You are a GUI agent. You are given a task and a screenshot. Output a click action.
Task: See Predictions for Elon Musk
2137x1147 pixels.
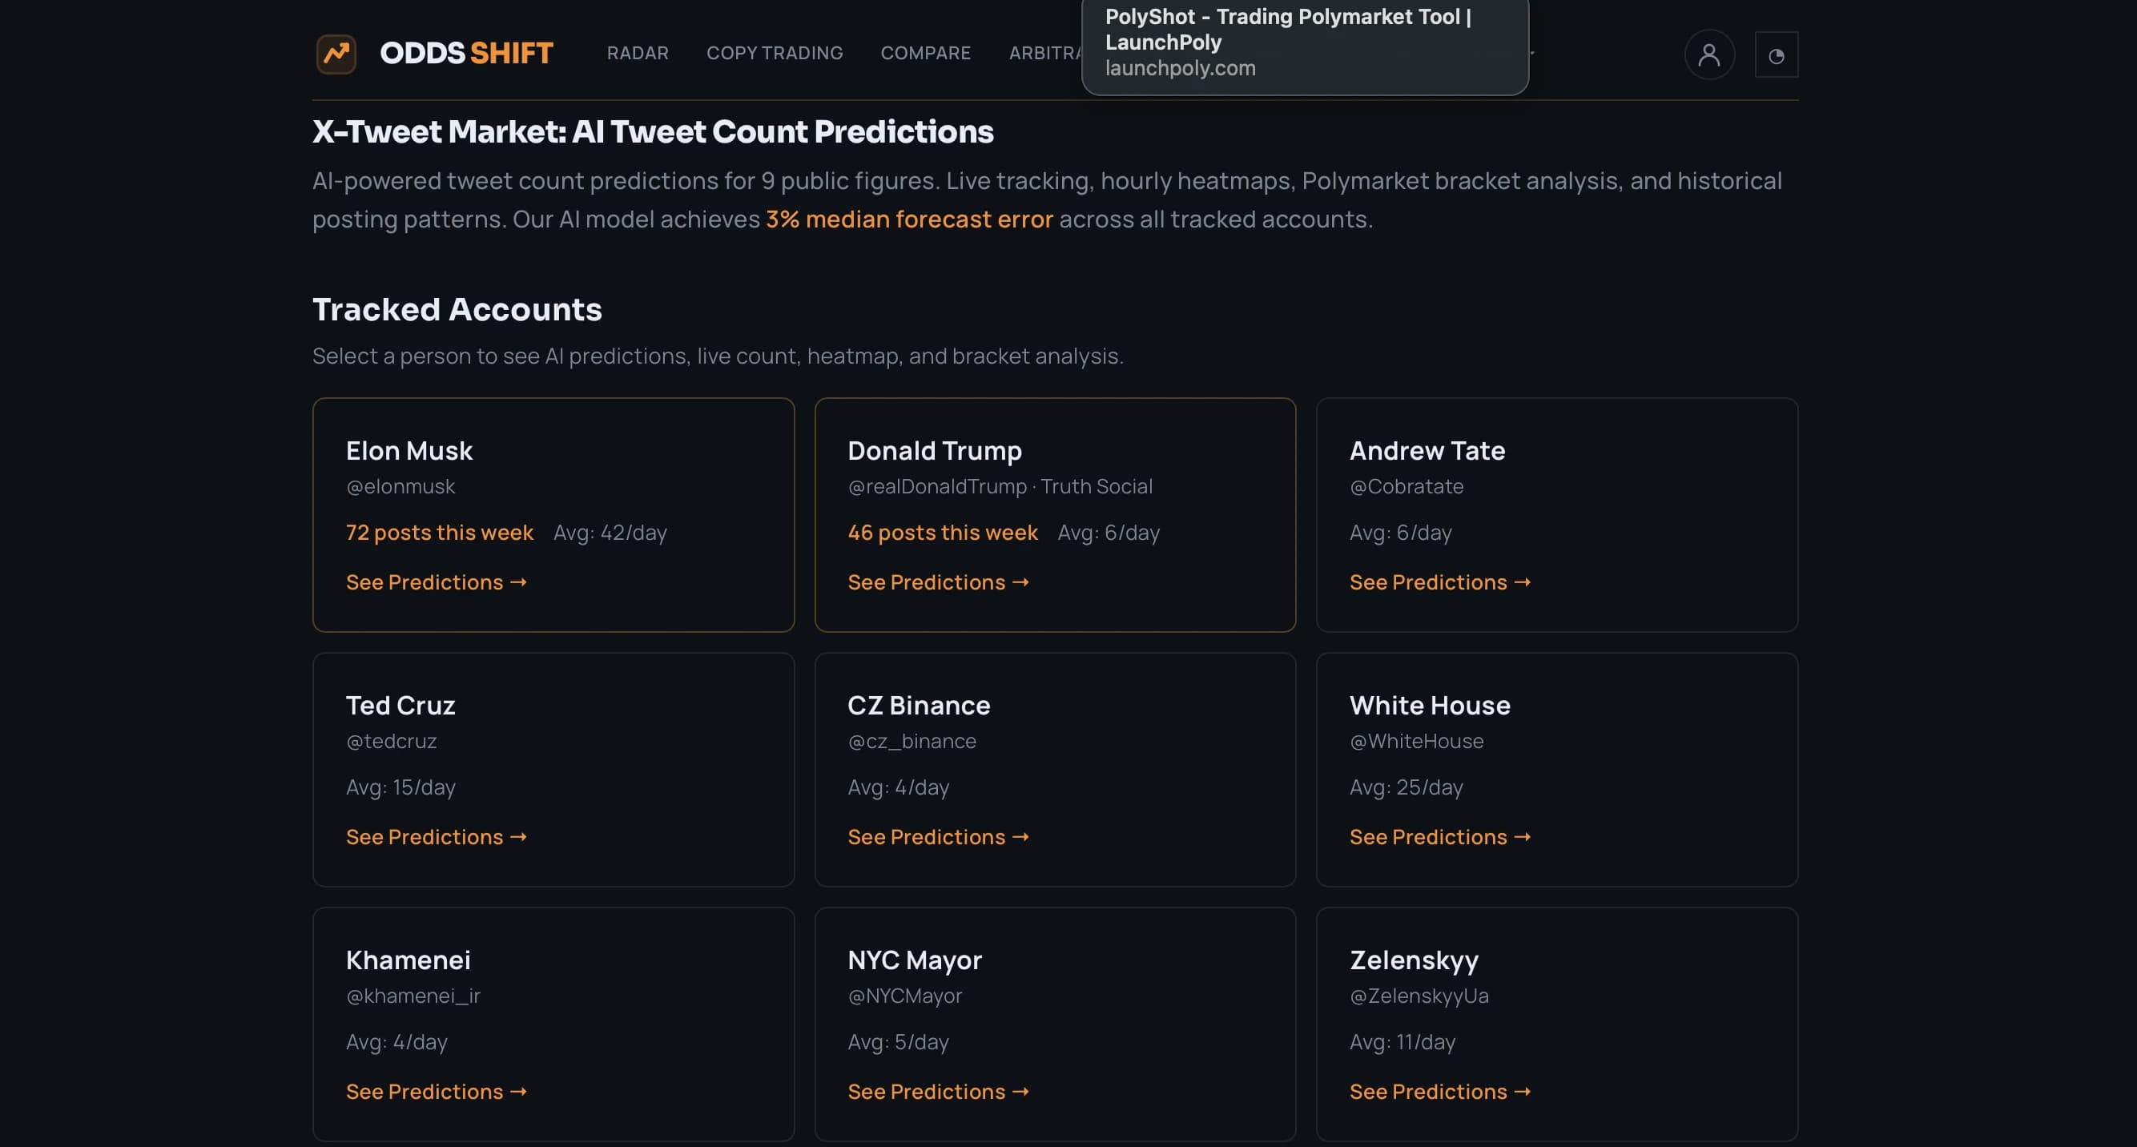(437, 582)
